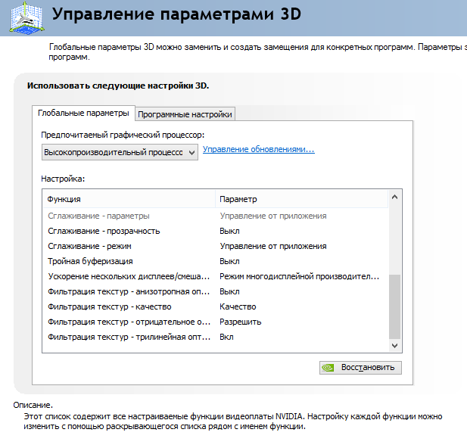
Task: Select the Сглаживание - режим row
Action: pyautogui.click(x=216, y=247)
